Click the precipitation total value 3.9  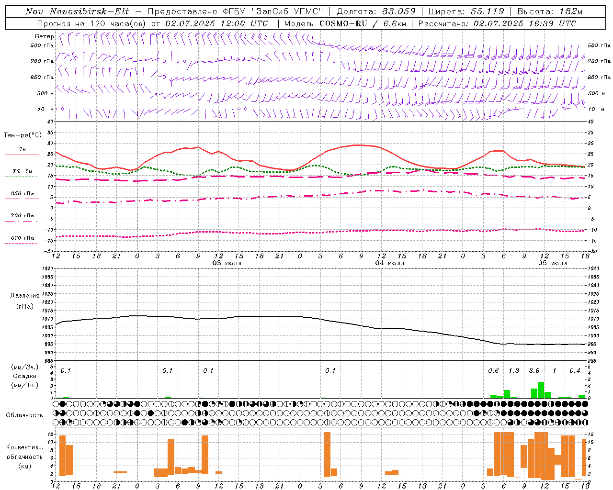pyautogui.click(x=534, y=371)
